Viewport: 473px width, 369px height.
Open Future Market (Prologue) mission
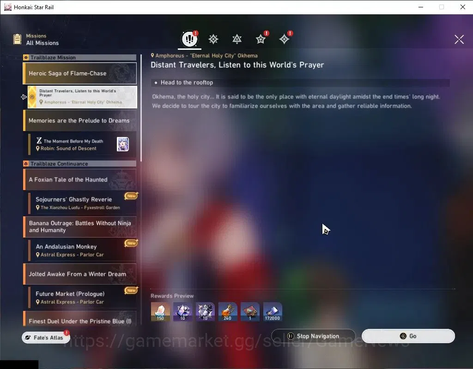tap(82, 298)
